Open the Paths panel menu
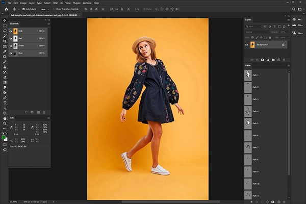 tap(289, 66)
